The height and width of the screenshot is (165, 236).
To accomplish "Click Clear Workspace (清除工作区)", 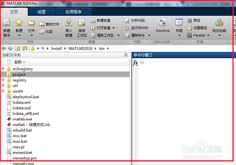I will (102, 35).
